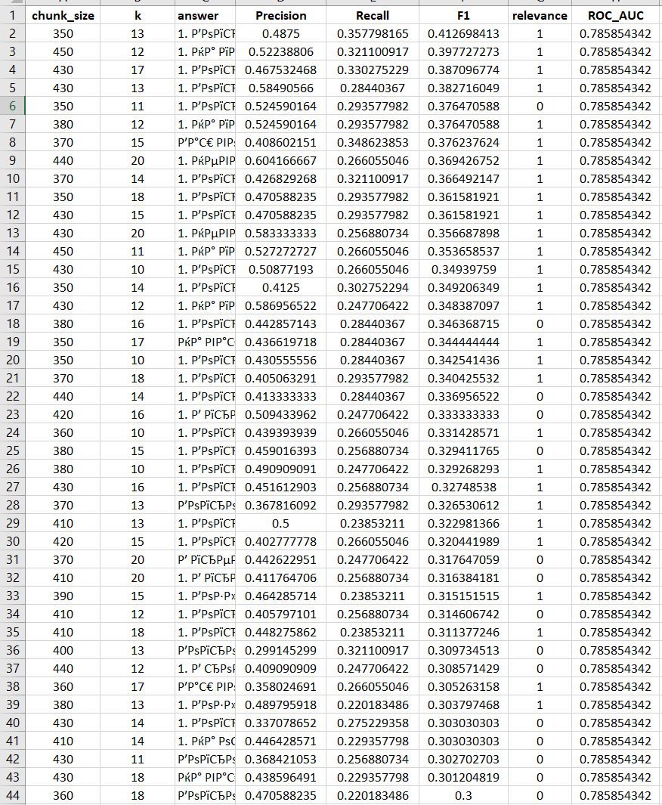
Task: Click Precision cell 0.367816092
Action: click(x=280, y=505)
